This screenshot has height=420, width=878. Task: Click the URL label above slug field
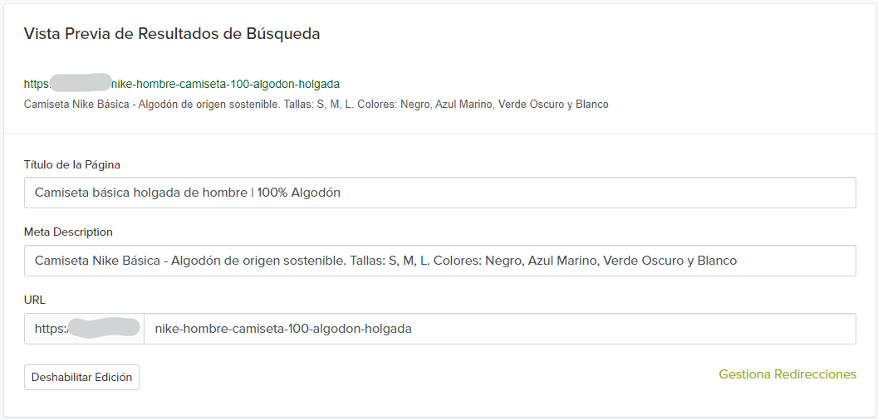click(35, 300)
